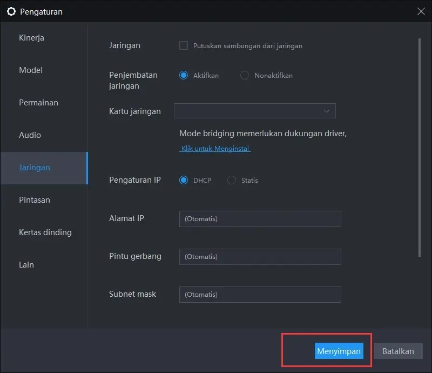Select the Nonaktifkan radio button
This screenshot has height=373, width=432.
(x=245, y=76)
